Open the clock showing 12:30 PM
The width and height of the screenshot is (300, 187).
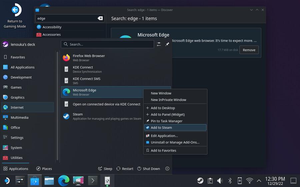[275, 181]
